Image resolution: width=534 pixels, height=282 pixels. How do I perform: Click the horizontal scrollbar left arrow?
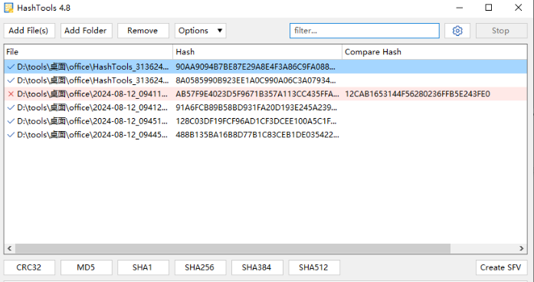(x=9, y=248)
